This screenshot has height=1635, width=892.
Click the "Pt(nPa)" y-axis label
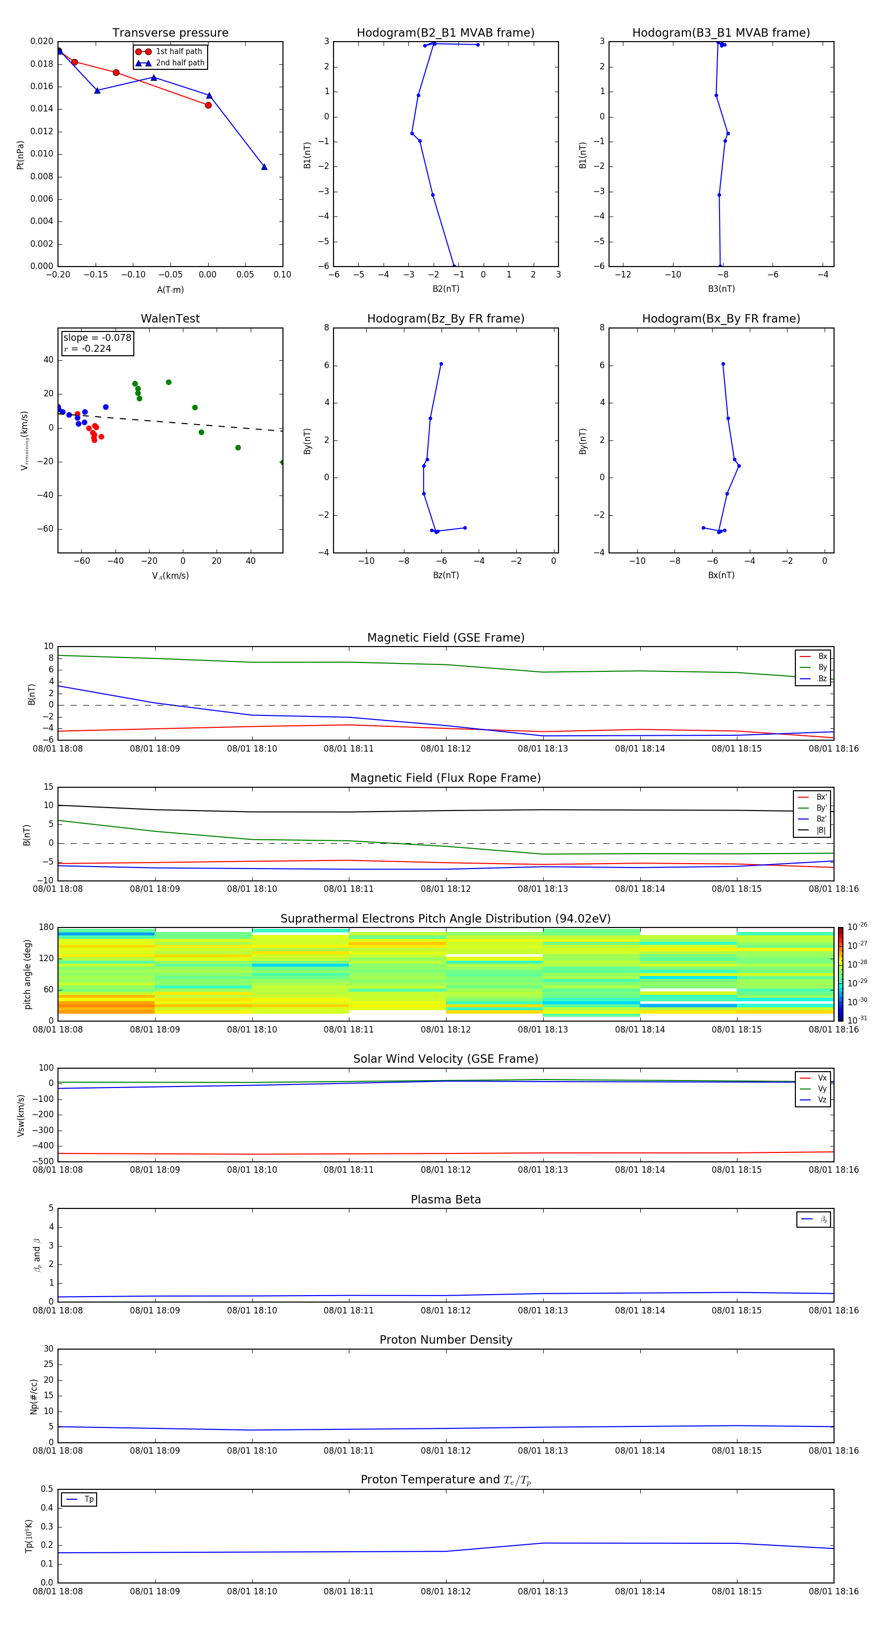(x=20, y=155)
